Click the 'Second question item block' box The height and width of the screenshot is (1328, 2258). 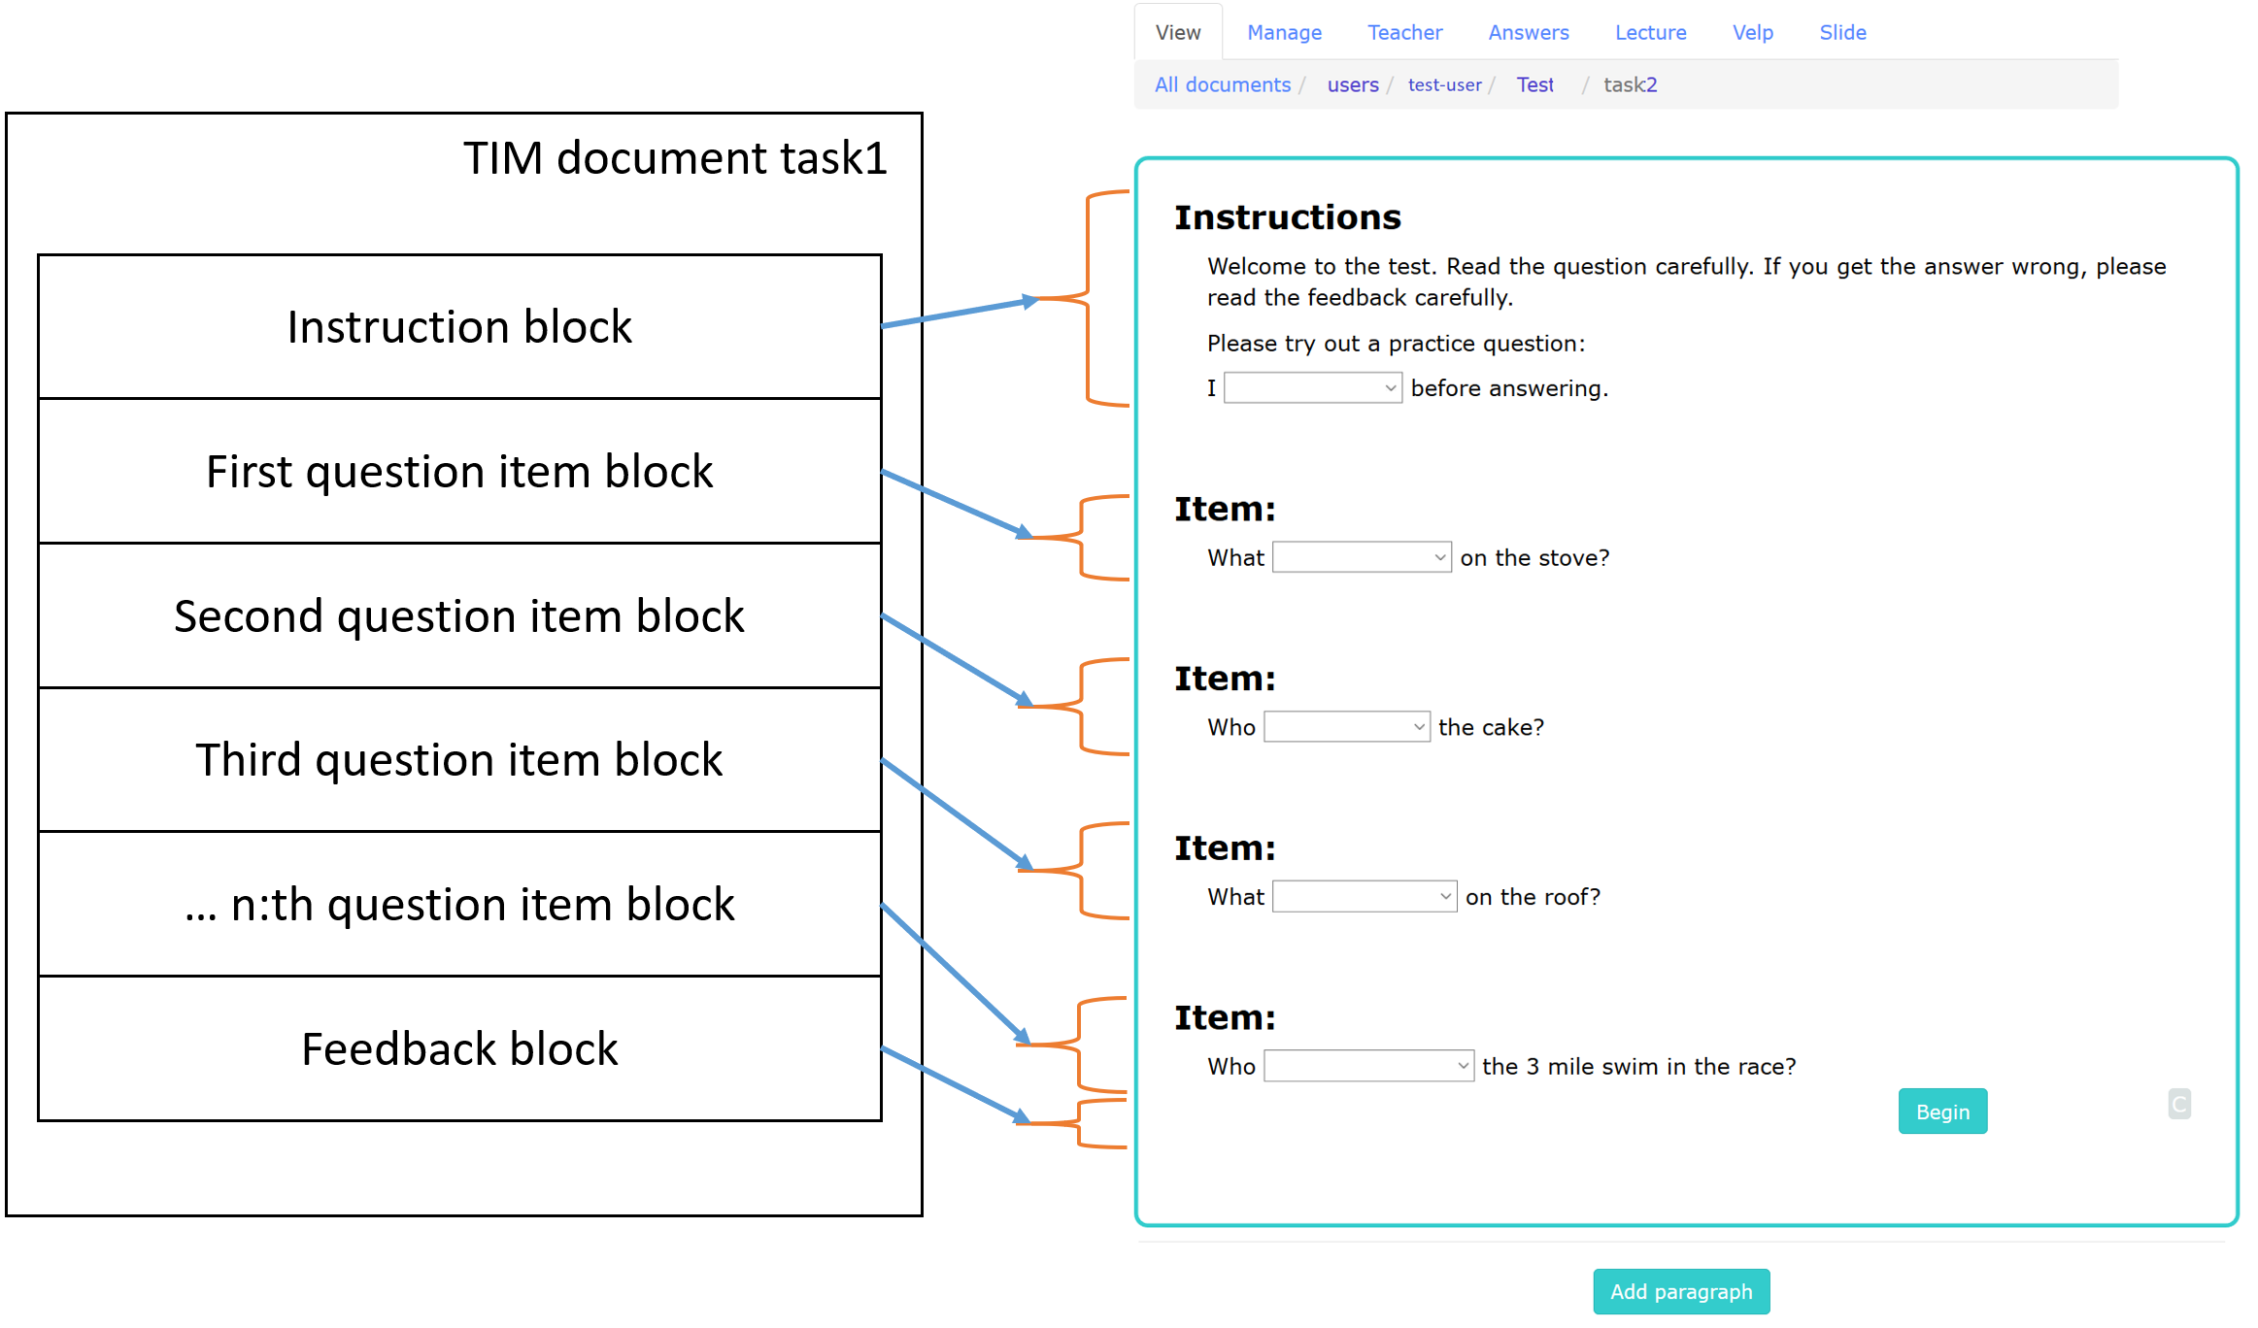[459, 615]
